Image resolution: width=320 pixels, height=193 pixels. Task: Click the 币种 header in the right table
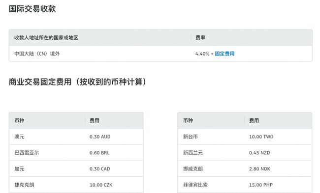click(x=188, y=120)
